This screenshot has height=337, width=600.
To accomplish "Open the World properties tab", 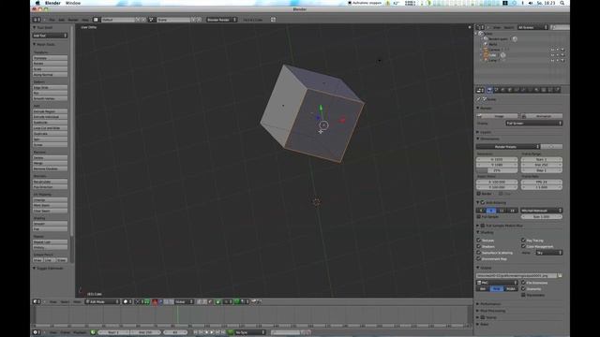I will [502, 90].
